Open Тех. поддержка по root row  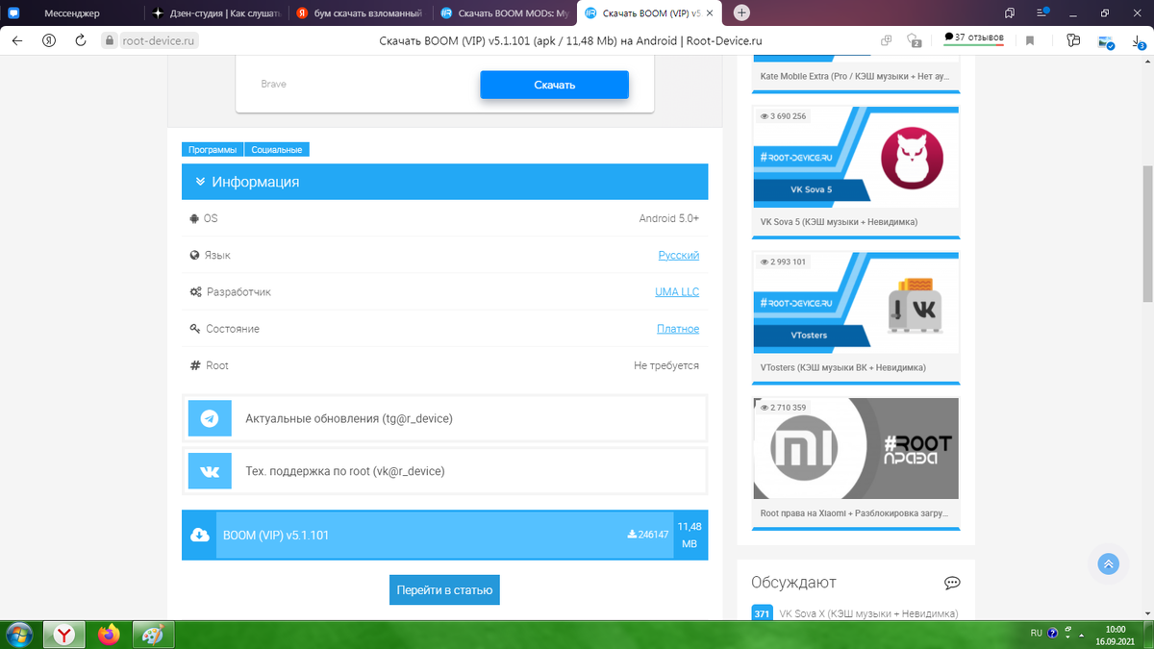(444, 471)
